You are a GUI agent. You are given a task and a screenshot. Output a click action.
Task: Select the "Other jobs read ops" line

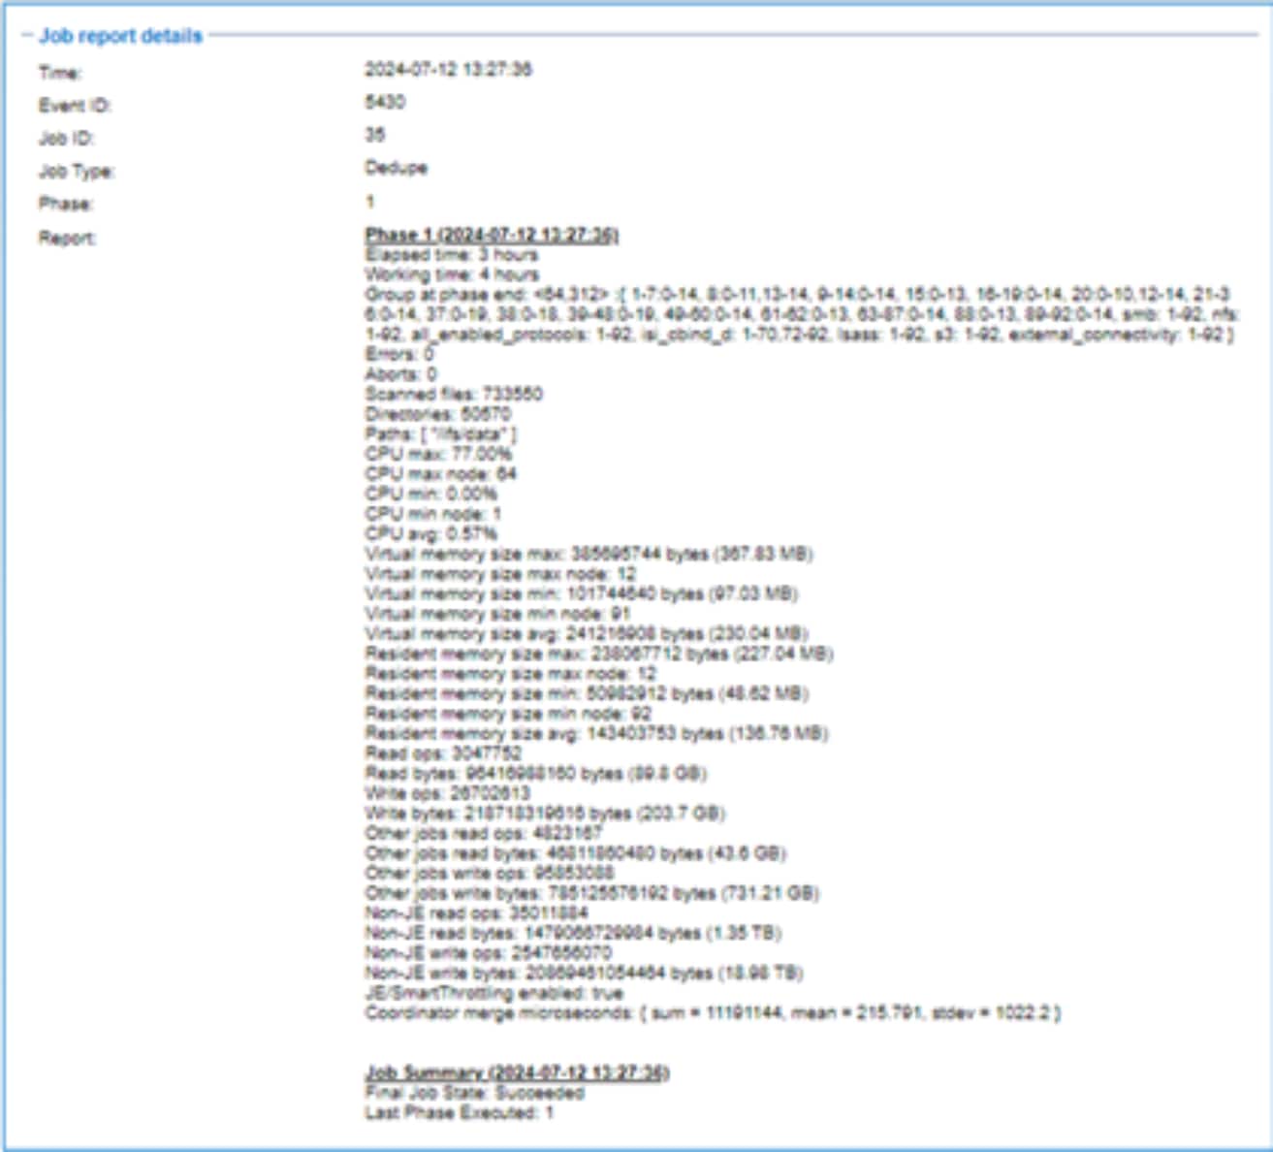pos(483,833)
